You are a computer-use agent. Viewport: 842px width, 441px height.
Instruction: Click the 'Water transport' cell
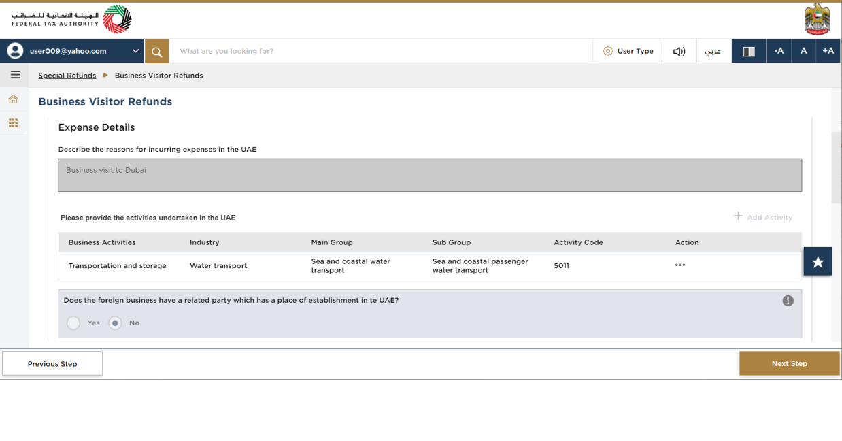pos(218,266)
